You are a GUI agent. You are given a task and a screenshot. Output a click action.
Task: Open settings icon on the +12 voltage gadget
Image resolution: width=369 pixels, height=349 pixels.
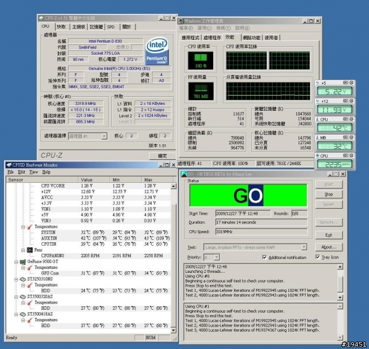345,101
